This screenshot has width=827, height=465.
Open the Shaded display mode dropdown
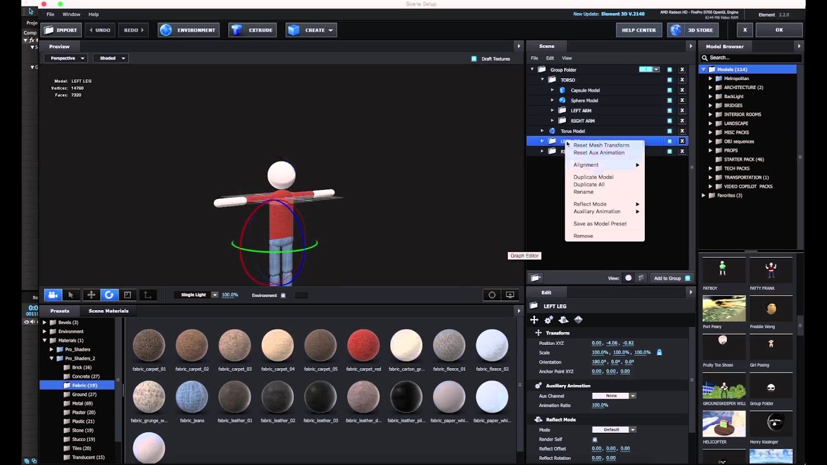(112, 58)
